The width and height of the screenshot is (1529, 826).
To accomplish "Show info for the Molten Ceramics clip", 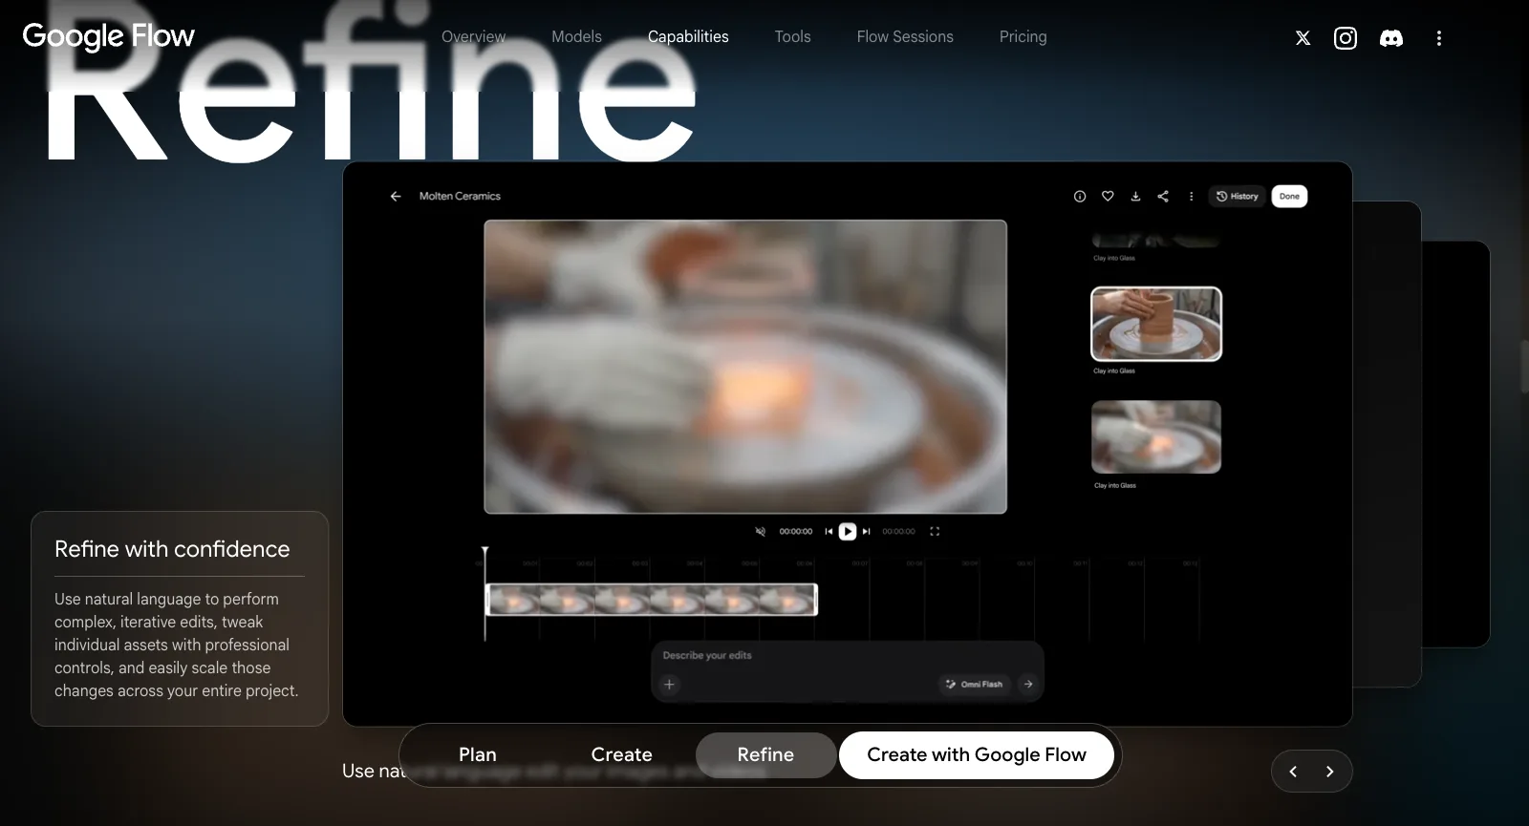I will click(1080, 196).
